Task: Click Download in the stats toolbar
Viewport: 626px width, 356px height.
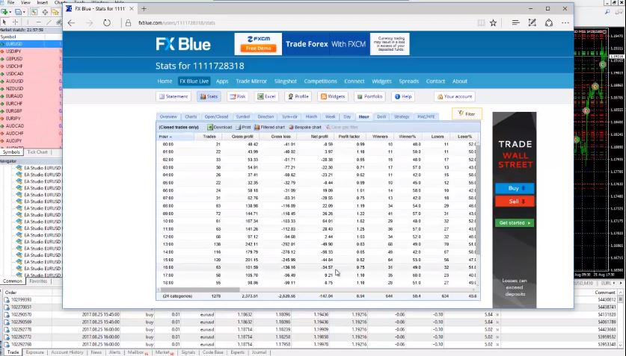Action: pos(220,127)
